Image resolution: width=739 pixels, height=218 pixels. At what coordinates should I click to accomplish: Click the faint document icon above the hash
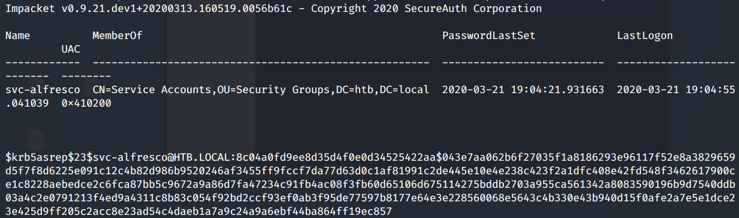(36, 139)
